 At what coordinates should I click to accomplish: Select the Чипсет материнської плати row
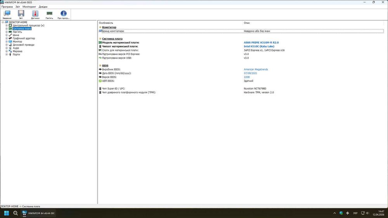pos(241,46)
